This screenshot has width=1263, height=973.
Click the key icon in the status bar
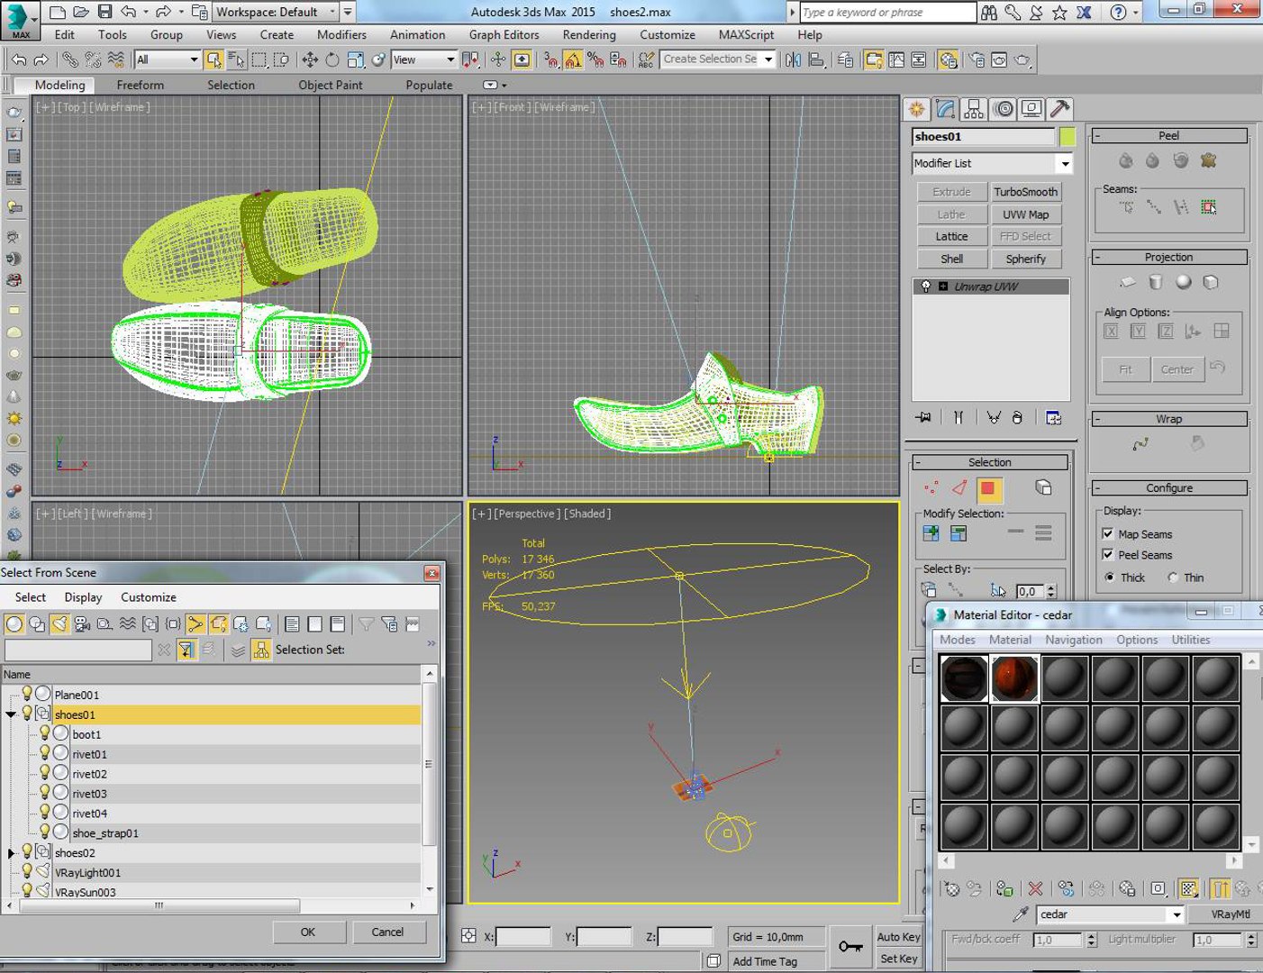pos(850,946)
